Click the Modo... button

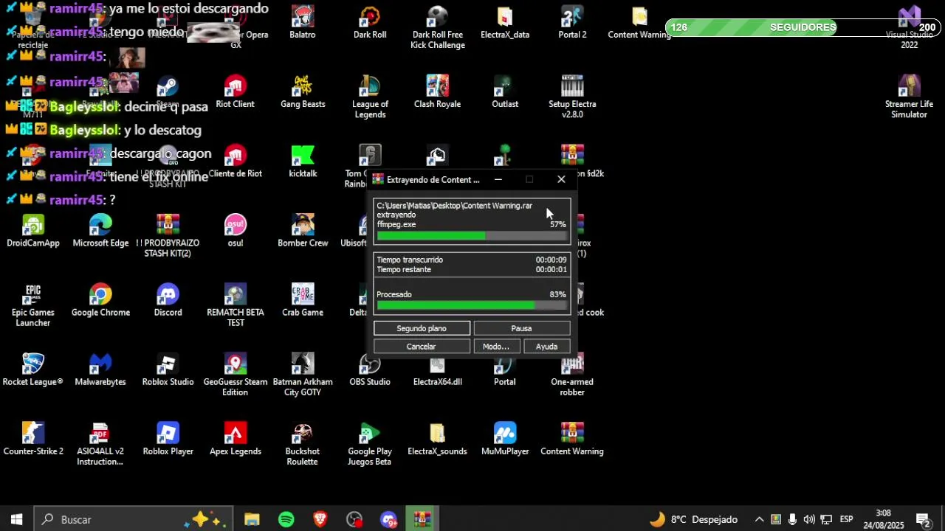coord(495,347)
